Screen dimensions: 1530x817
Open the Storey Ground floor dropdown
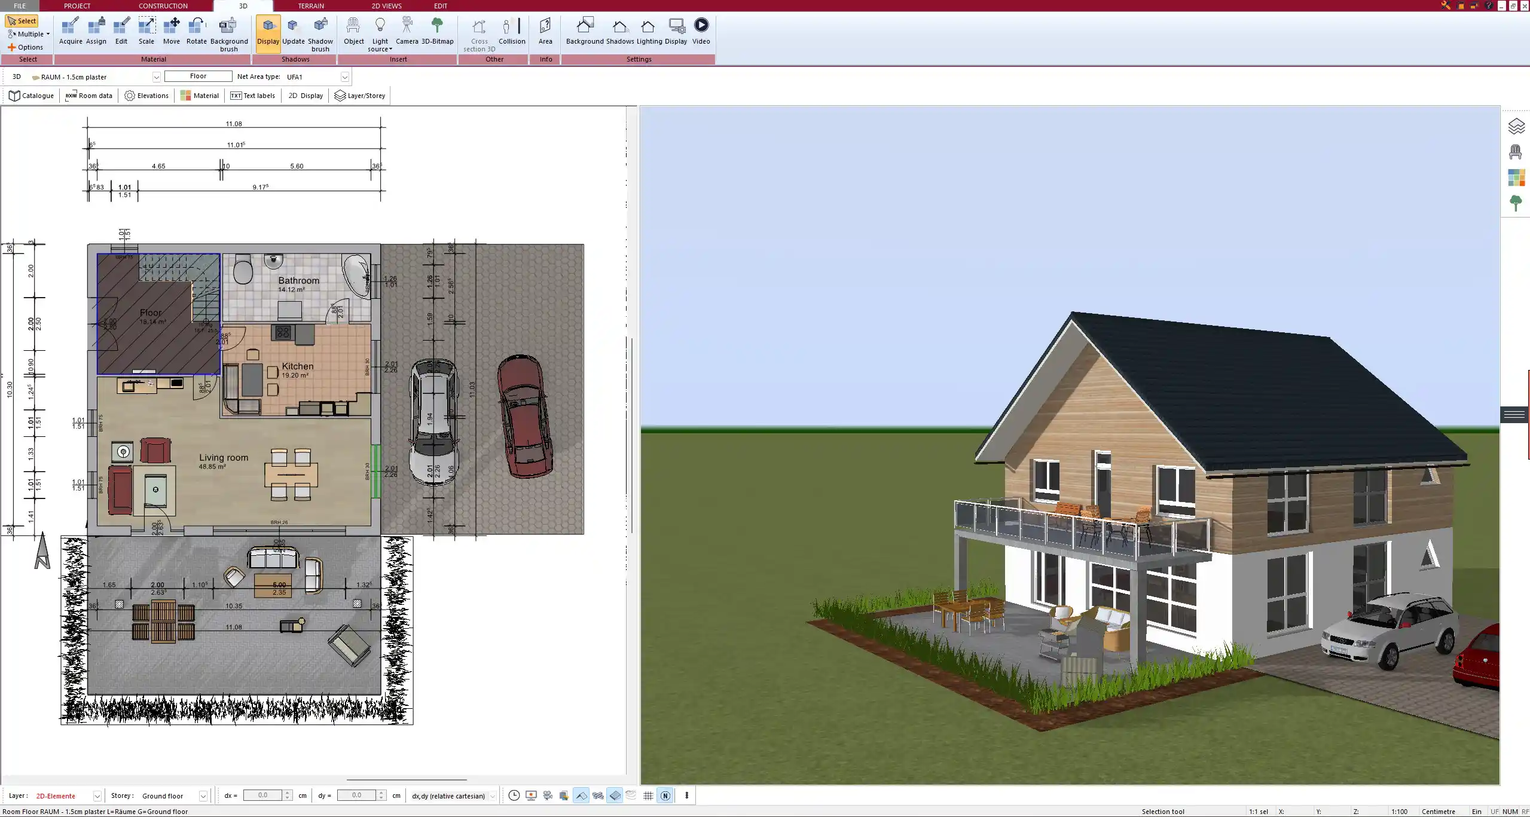click(203, 796)
